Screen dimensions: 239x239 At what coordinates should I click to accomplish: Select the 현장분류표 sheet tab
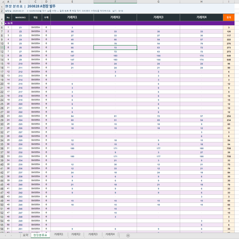point(40,235)
